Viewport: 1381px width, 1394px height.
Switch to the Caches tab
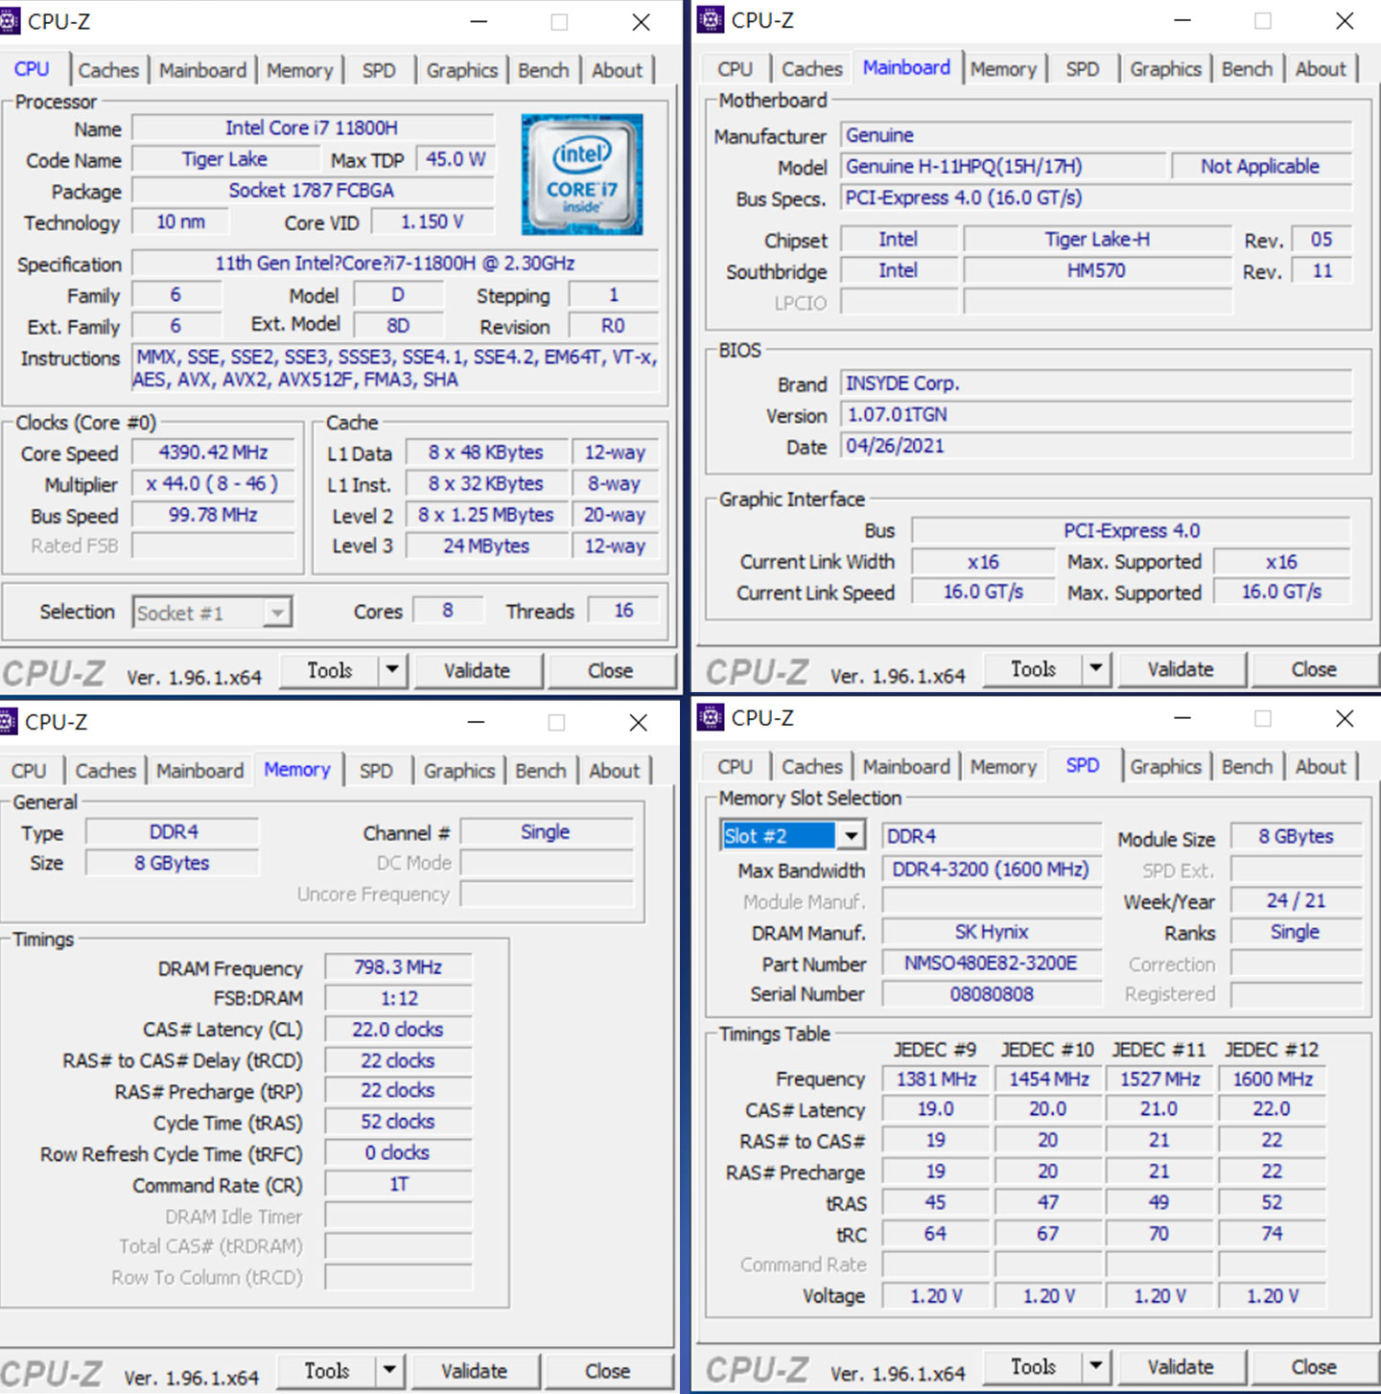(108, 68)
